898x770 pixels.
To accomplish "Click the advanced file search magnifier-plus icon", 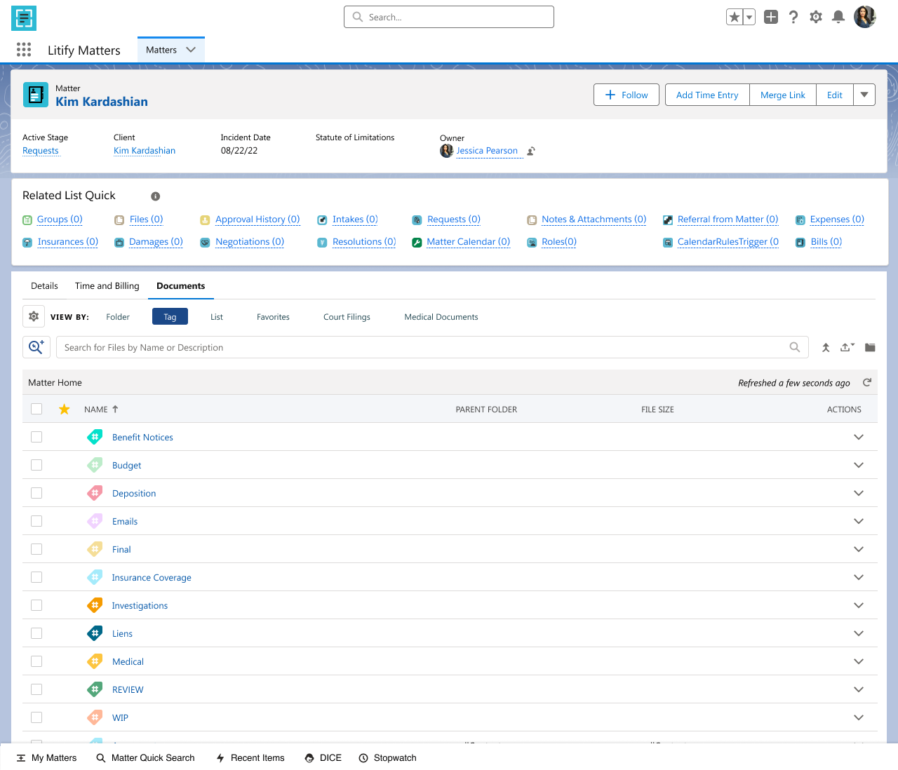I will 36,347.
